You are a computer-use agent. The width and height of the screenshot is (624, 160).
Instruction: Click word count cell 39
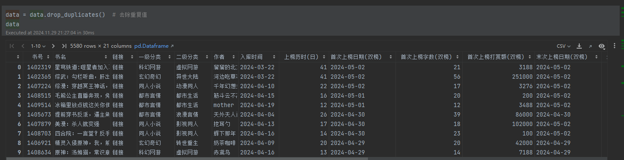(429, 114)
